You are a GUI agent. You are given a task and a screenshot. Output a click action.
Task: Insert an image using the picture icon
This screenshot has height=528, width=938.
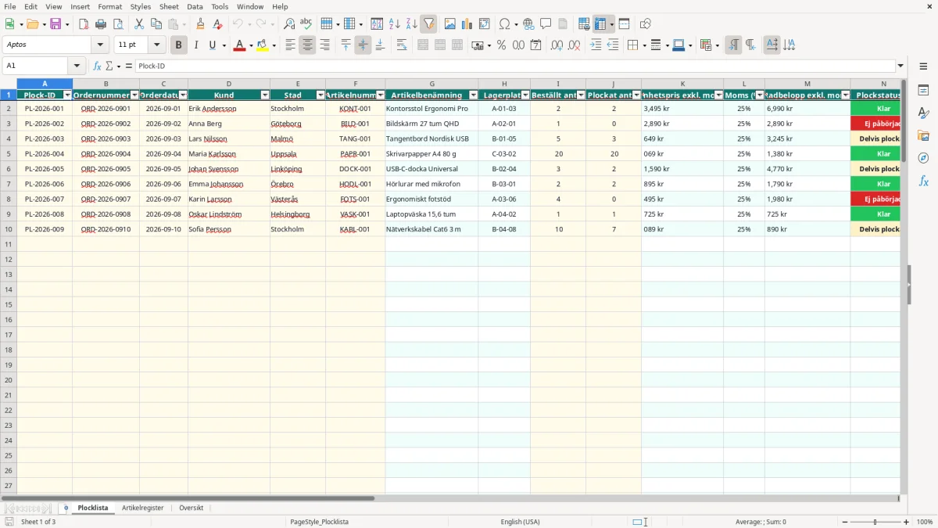[450, 24]
